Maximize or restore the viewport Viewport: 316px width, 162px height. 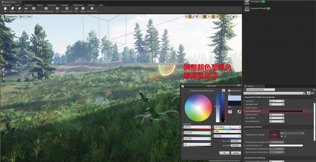click(240, 17)
